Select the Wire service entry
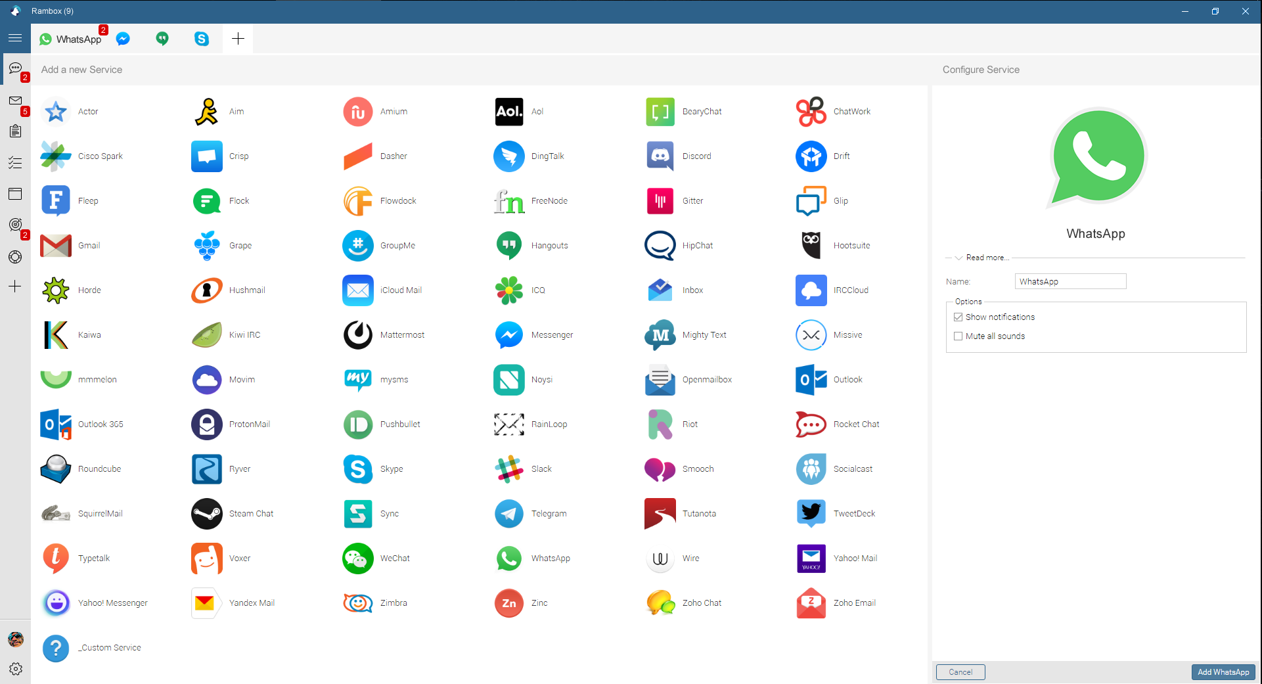Screen dimensions: 1262x684 click(x=673, y=559)
